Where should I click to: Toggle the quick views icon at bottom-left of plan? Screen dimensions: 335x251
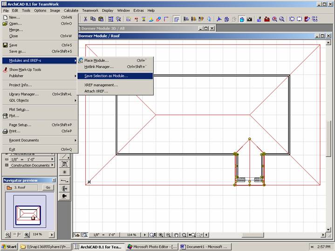tap(77, 235)
